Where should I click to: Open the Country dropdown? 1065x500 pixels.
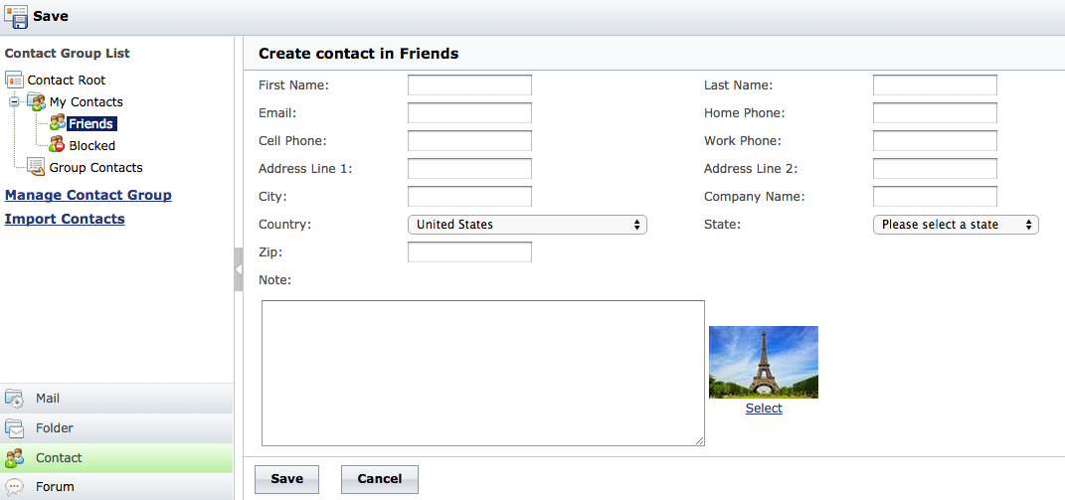[x=527, y=225]
